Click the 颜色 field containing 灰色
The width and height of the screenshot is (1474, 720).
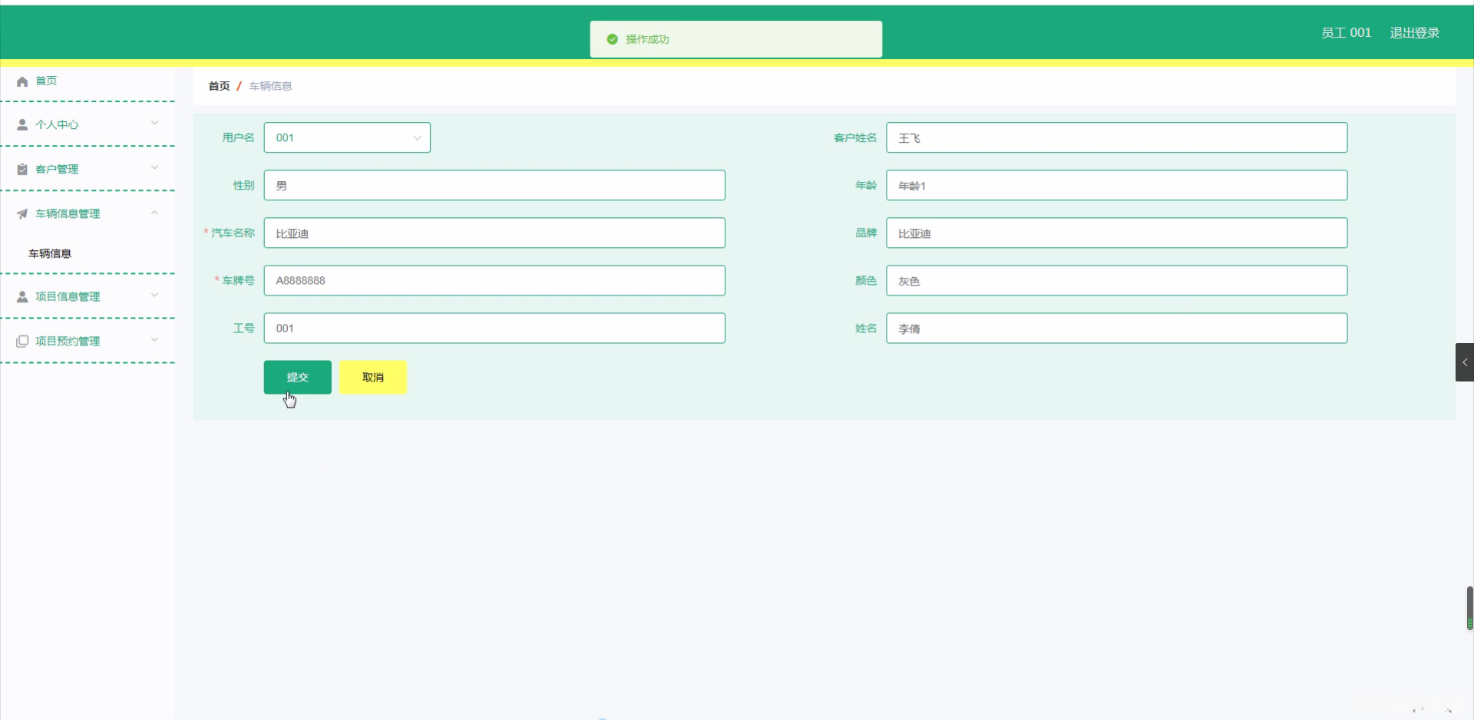pyautogui.click(x=1116, y=280)
